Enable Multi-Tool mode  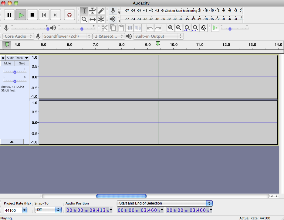point(101,19)
